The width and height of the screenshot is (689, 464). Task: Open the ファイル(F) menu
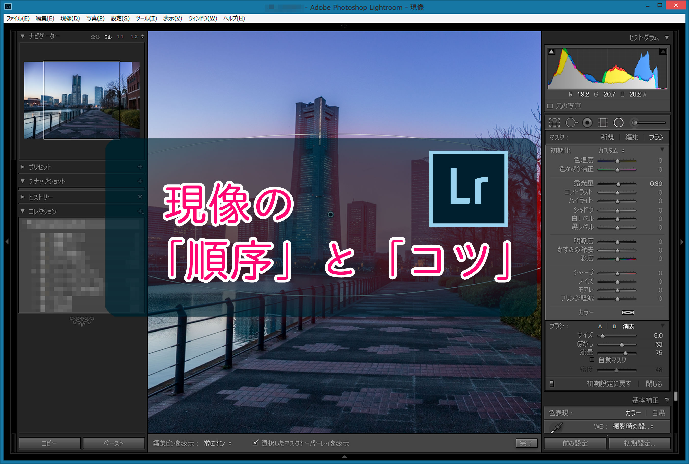point(18,18)
